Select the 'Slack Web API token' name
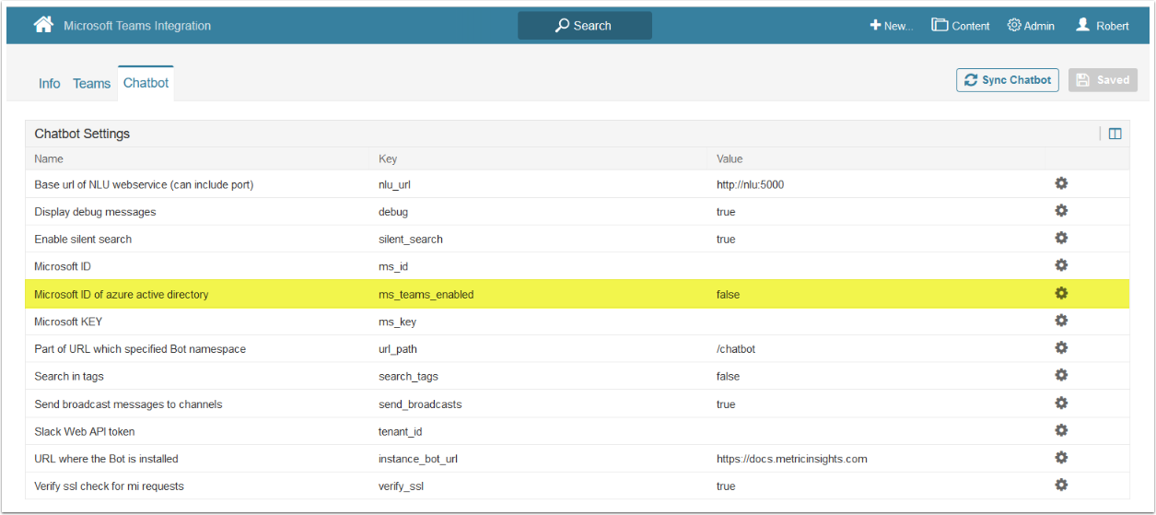Image resolution: width=1156 pixels, height=515 pixels. click(x=85, y=431)
